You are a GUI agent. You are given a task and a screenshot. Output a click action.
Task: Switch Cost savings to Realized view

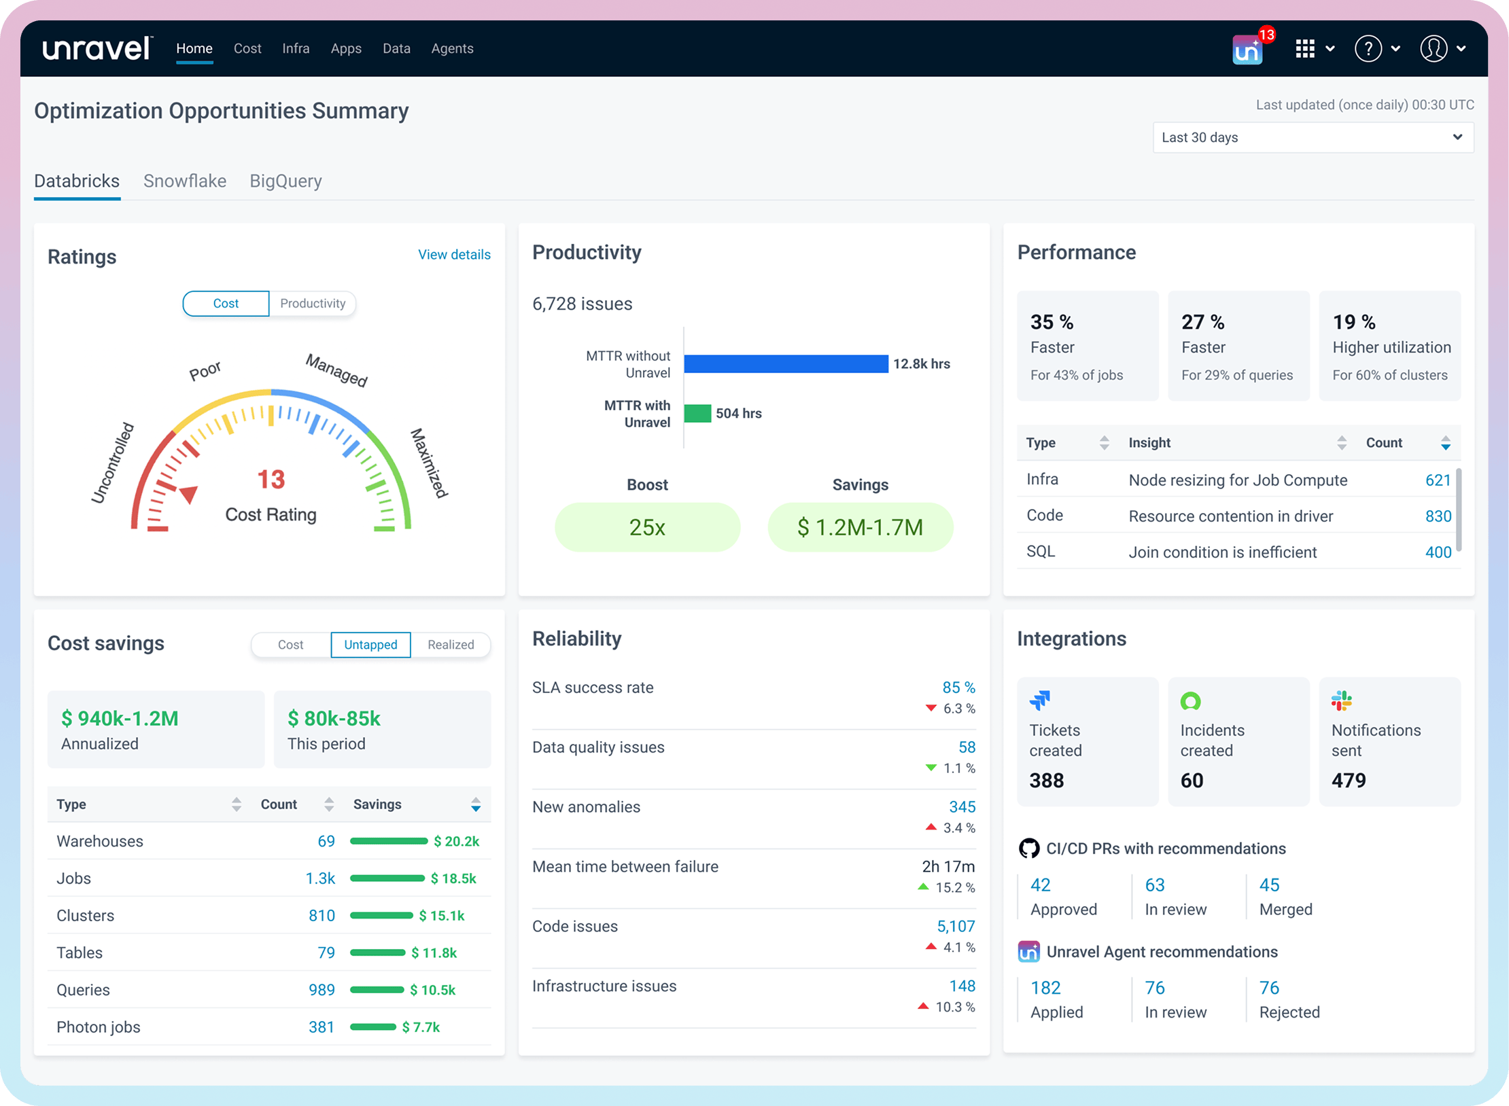(x=451, y=645)
